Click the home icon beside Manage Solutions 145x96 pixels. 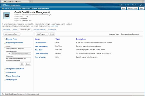click(x=3, y=8)
